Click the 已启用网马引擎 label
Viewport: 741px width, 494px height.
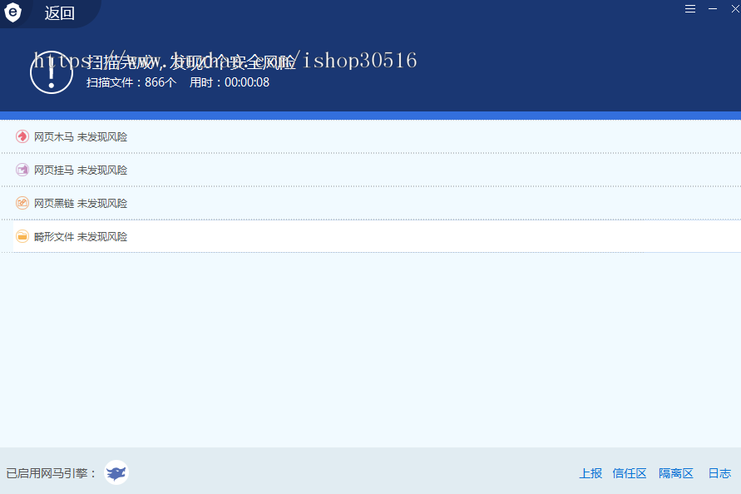point(52,473)
